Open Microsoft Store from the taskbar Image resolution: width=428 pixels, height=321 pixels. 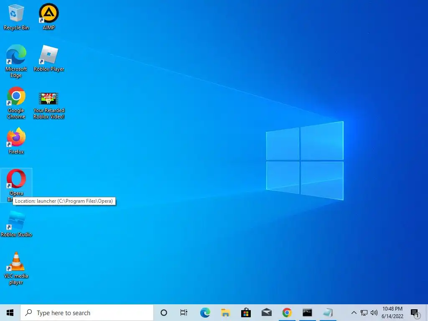coord(246,313)
